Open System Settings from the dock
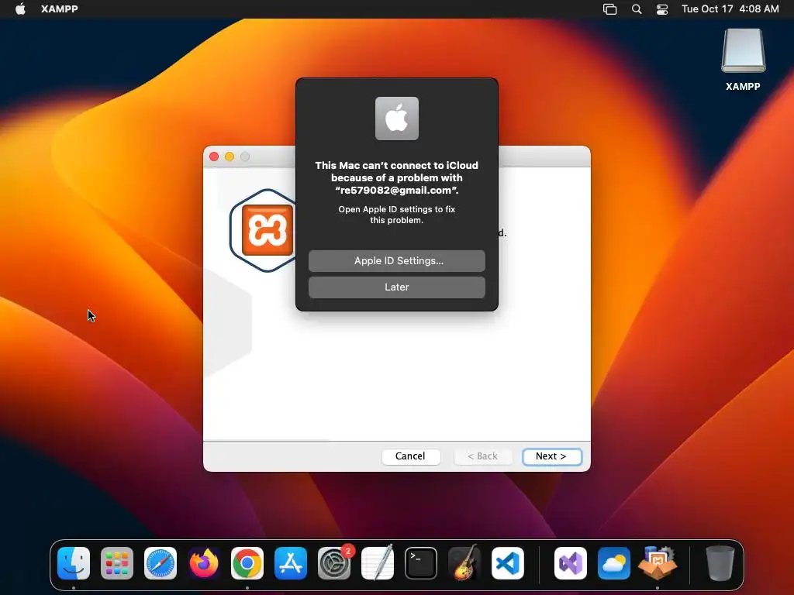The image size is (794, 595). tap(334, 563)
